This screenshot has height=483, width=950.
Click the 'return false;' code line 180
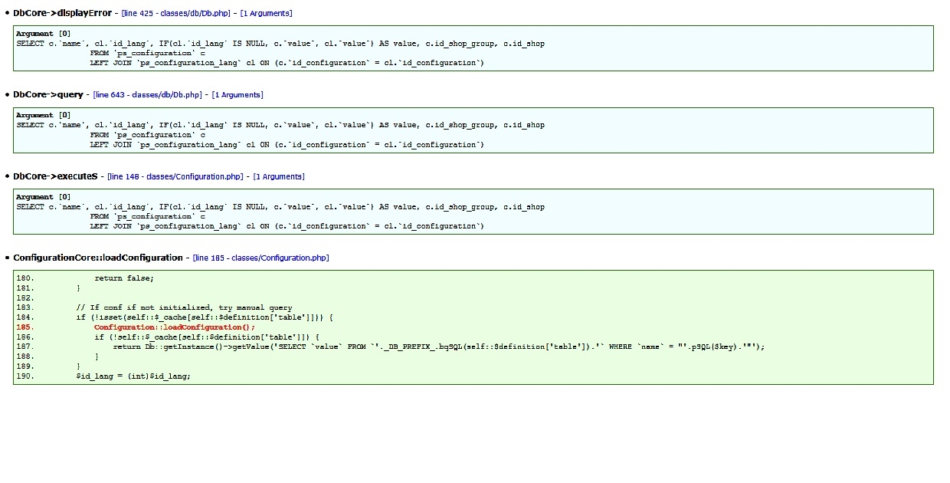(x=124, y=278)
